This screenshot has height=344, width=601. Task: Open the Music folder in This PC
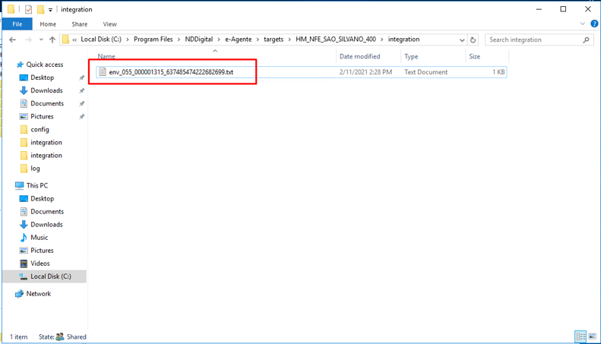point(39,238)
